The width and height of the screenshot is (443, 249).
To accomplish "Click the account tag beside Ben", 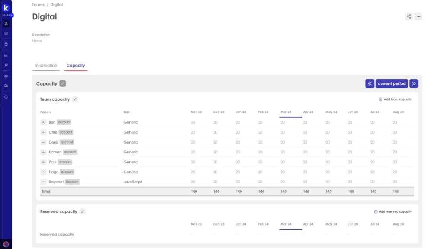I will 64,122.
